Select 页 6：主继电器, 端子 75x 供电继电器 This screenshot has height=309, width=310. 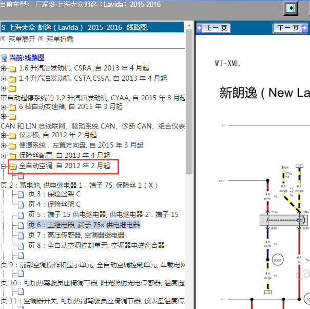(x=84, y=225)
